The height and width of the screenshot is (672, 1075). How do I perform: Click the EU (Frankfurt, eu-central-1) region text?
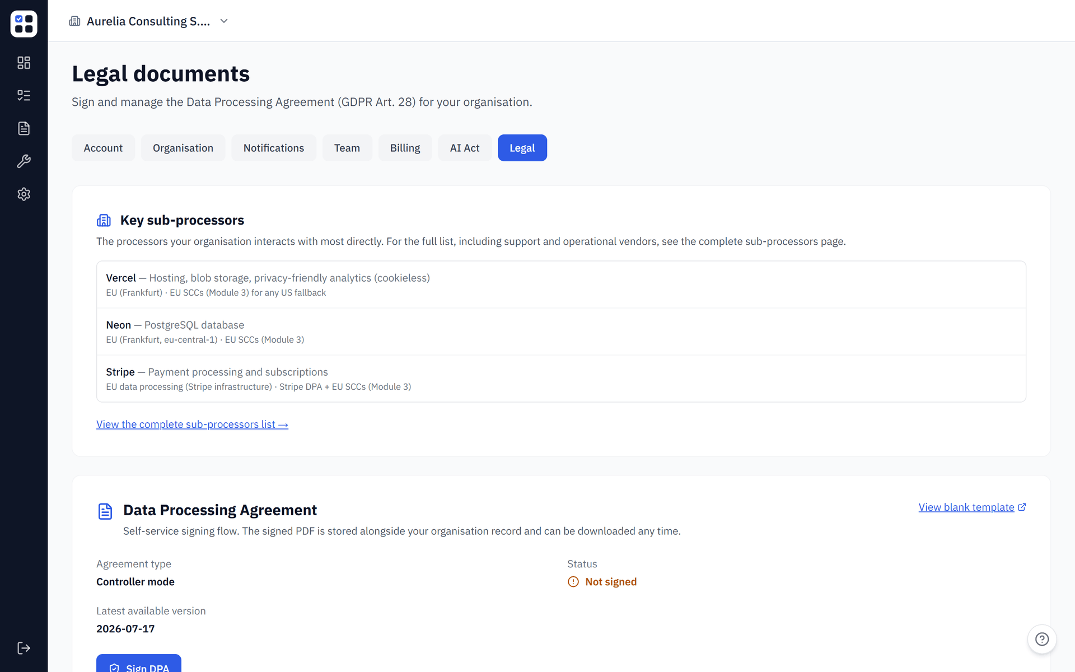point(162,340)
